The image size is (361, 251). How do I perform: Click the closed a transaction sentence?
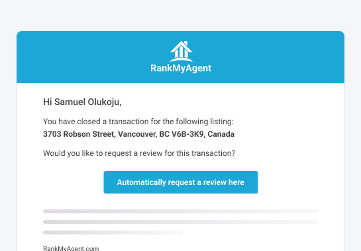click(x=138, y=122)
